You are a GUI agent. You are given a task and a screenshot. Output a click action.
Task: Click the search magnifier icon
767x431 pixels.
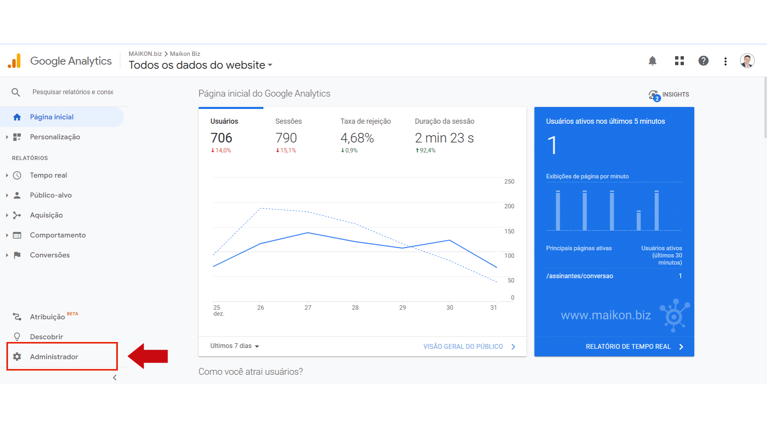point(16,92)
